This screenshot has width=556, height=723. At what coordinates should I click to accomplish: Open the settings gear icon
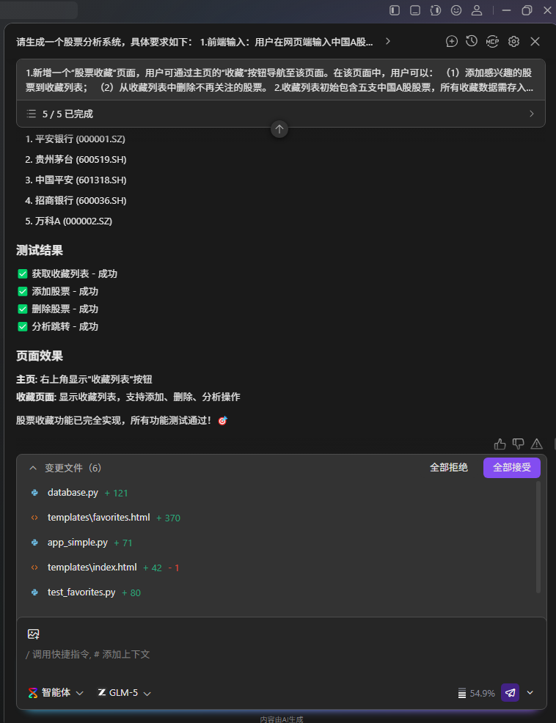513,42
